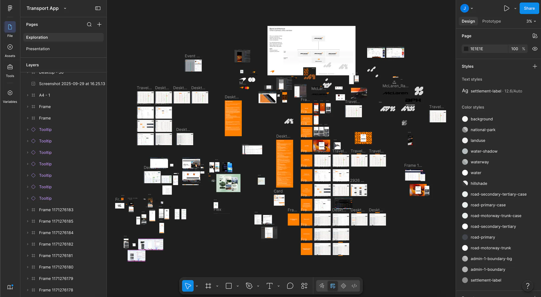Viewport: 541px width, 297px height.
Task: Switch to Dev Mode code icon
Action: click(354, 286)
